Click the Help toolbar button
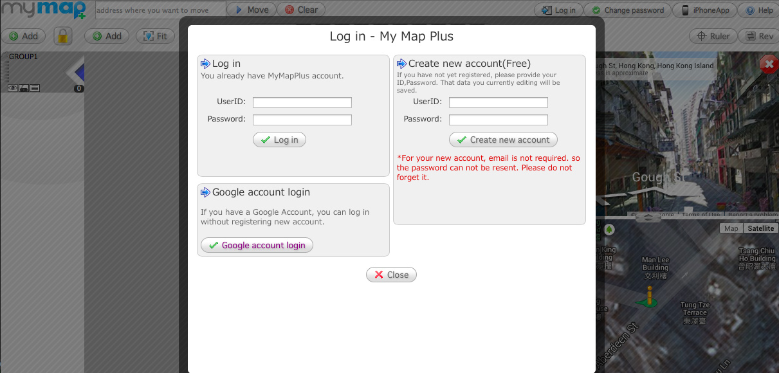 click(x=759, y=10)
